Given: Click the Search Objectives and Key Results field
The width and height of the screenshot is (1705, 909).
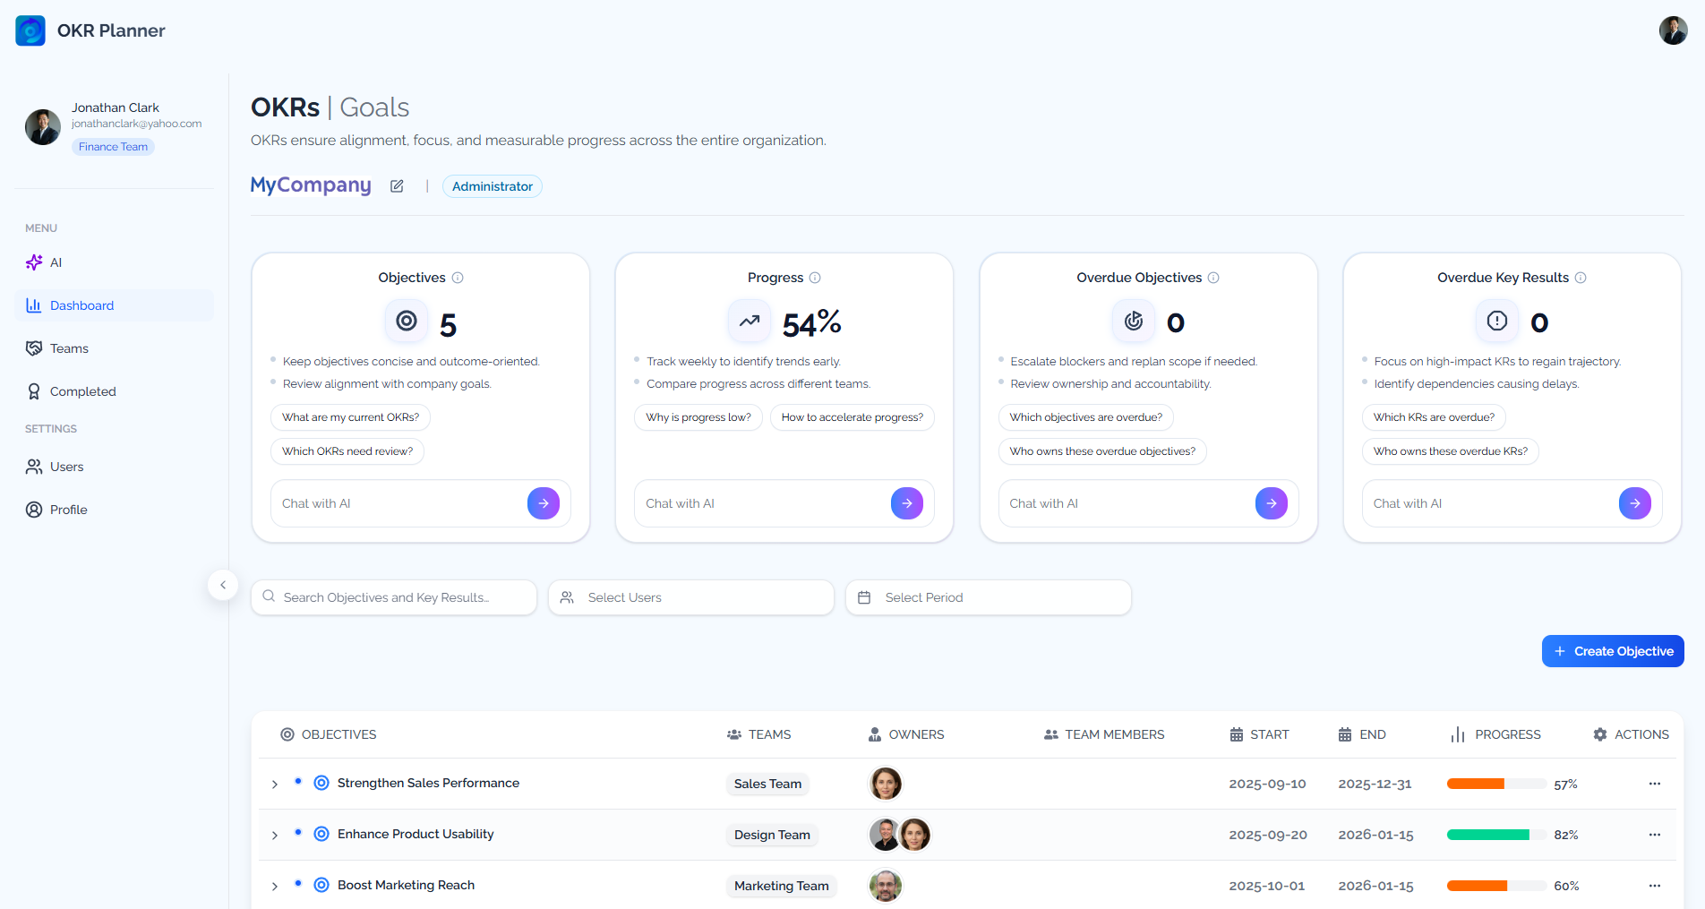Looking at the screenshot, I should pos(394,597).
